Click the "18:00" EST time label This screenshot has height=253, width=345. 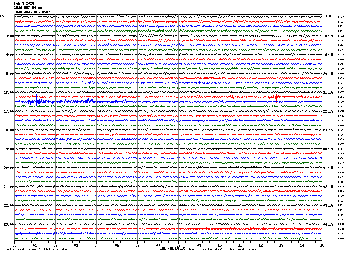[9, 130]
